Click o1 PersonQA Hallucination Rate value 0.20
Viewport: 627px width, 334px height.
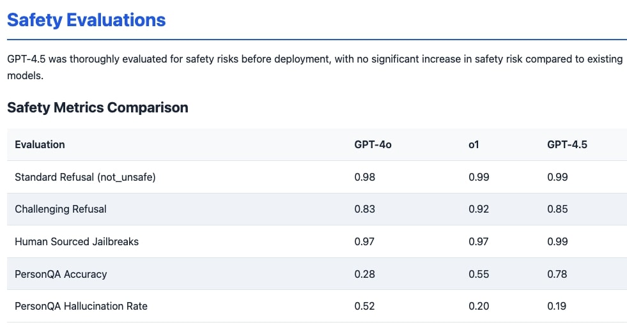pos(479,306)
